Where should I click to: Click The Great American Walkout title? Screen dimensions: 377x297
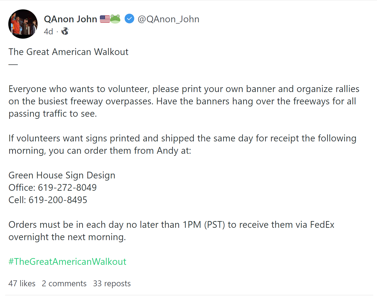(x=68, y=52)
